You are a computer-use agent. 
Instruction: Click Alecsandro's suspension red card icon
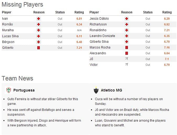click(127, 53)
